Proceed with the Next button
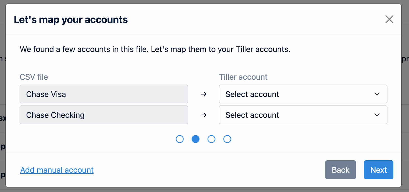Image resolution: width=409 pixels, height=192 pixels. click(378, 170)
